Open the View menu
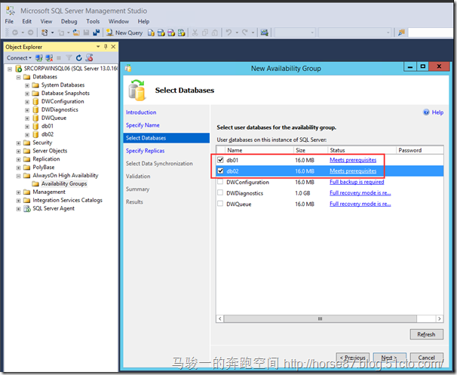 pyautogui.click(x=46, y=21)
